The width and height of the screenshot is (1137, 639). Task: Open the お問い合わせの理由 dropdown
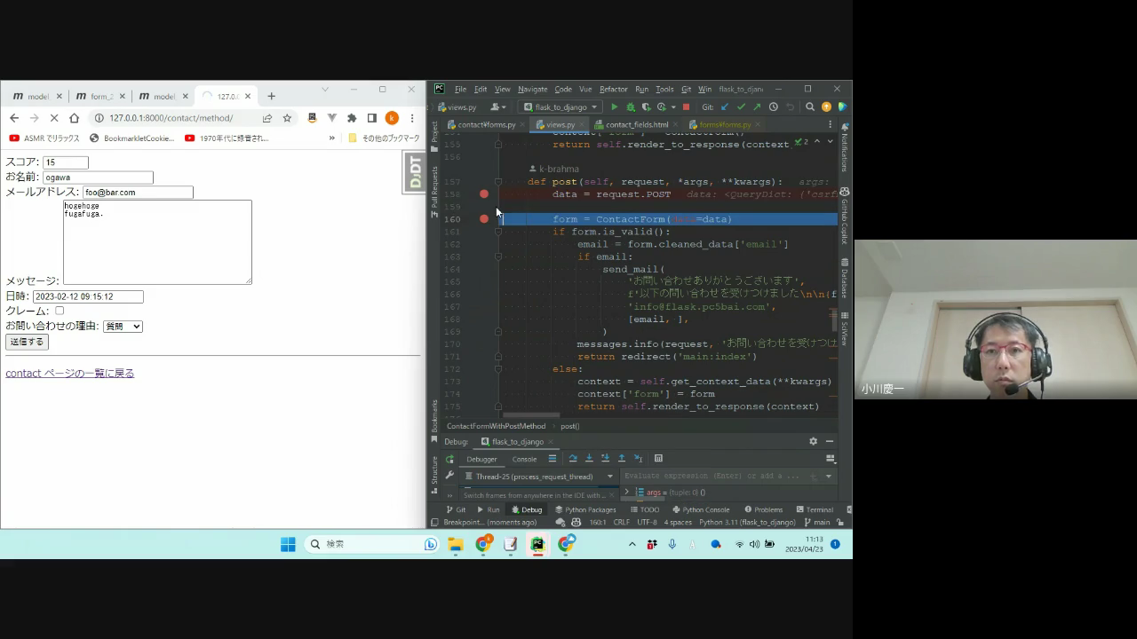(123, 327)
